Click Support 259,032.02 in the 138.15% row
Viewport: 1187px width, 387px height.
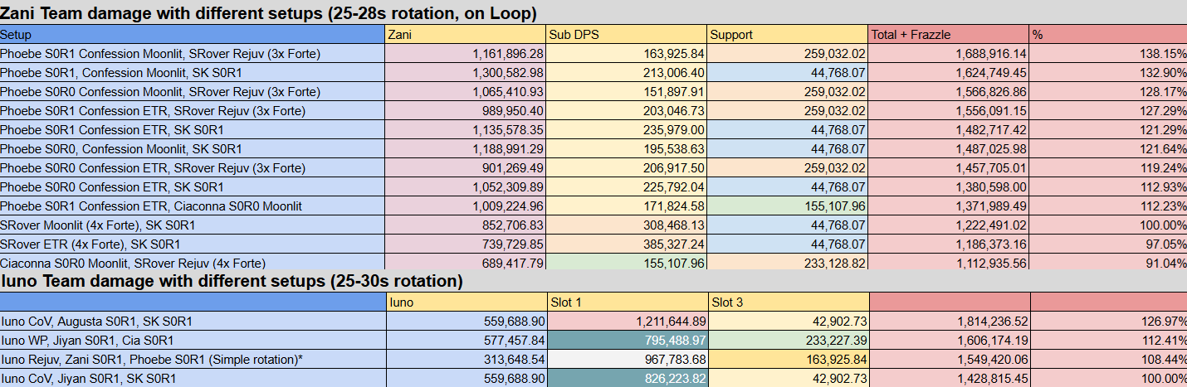(x=787, y=54)
